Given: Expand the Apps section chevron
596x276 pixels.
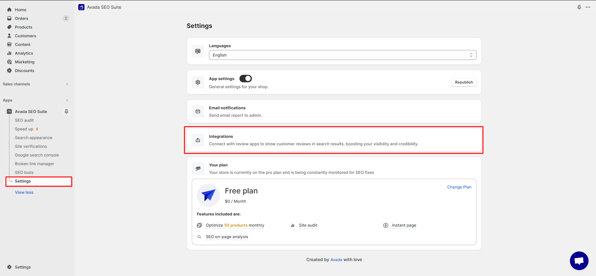Looking at the screenshot, I should (67, 100).
